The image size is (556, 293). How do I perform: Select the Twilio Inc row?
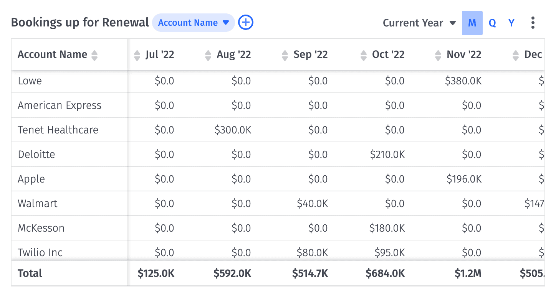coord(40,252)
